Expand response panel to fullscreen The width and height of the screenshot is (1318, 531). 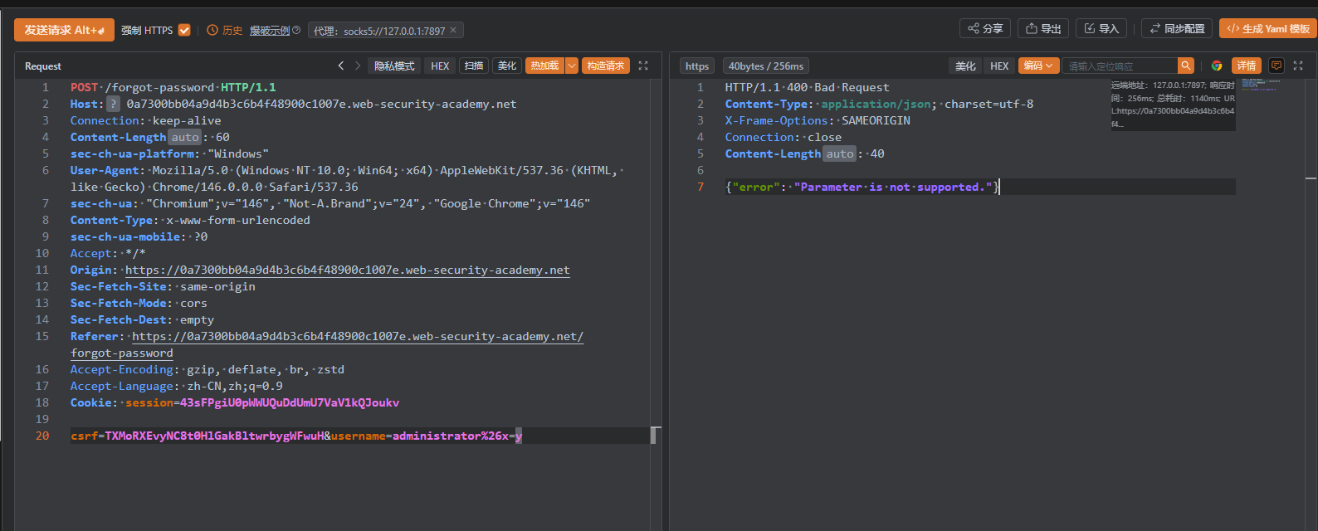coord(1298,66)
